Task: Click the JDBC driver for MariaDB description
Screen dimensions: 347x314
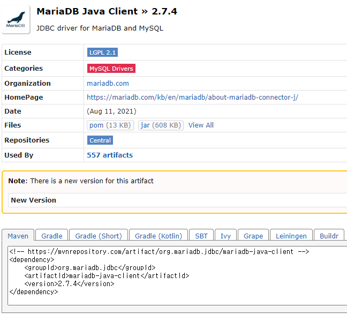Action: click(x=100, y=28)
